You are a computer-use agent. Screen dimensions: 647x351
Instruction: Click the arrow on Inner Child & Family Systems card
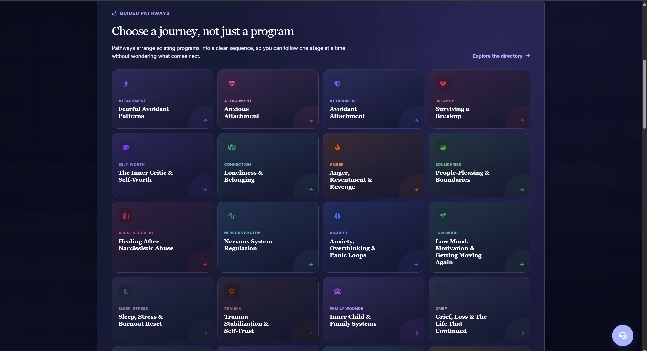416,333
